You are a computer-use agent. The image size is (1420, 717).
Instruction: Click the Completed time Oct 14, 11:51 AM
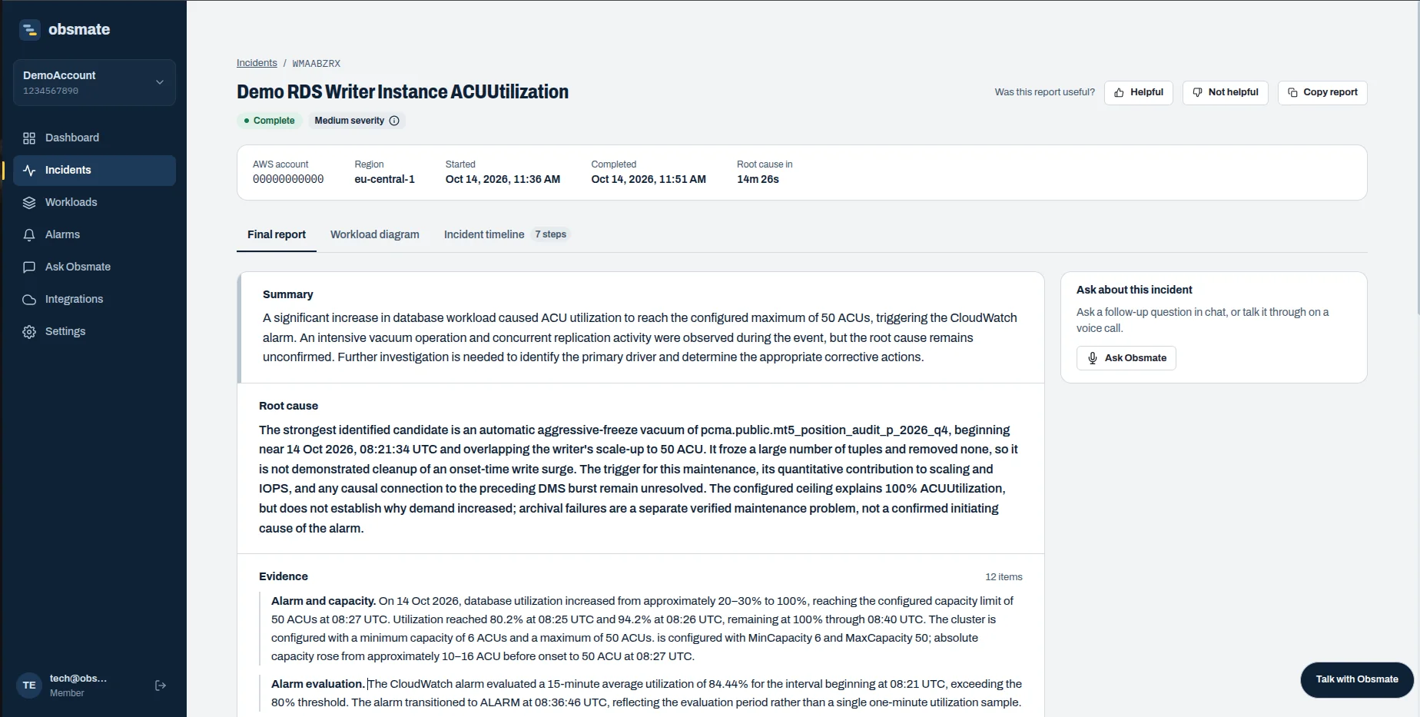point(649,179)
